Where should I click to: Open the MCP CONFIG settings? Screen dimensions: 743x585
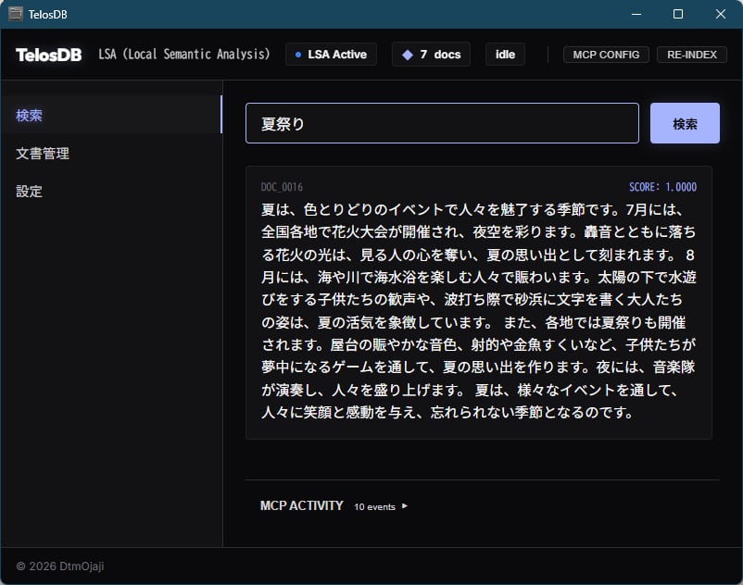coord(606,55)
